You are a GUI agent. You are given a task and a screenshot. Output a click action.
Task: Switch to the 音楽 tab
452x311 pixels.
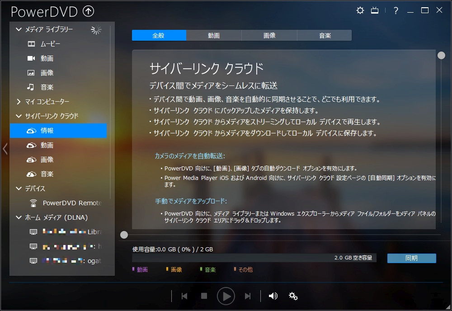tap(324, 35)
